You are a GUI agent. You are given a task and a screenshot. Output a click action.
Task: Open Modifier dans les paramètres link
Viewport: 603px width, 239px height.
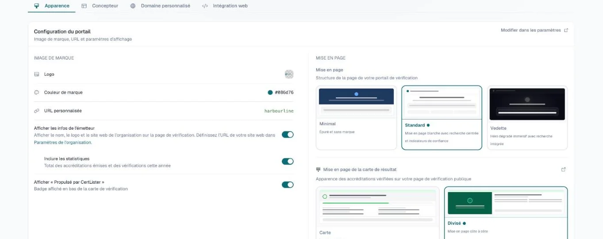tap(534, 30)
